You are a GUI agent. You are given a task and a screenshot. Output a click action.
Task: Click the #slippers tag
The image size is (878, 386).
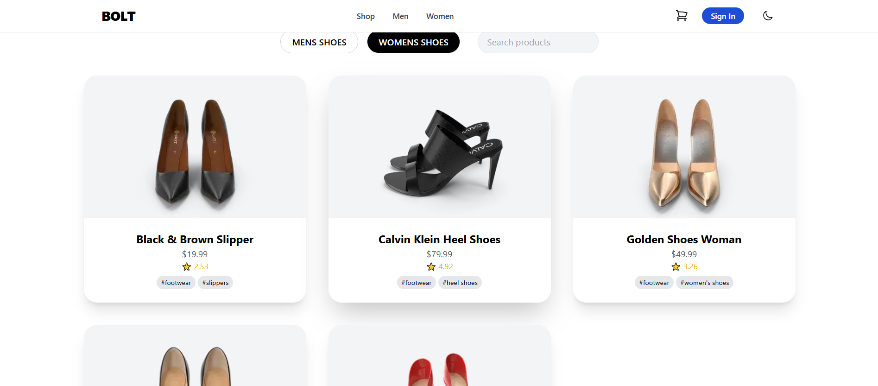(x=215, y=282)
